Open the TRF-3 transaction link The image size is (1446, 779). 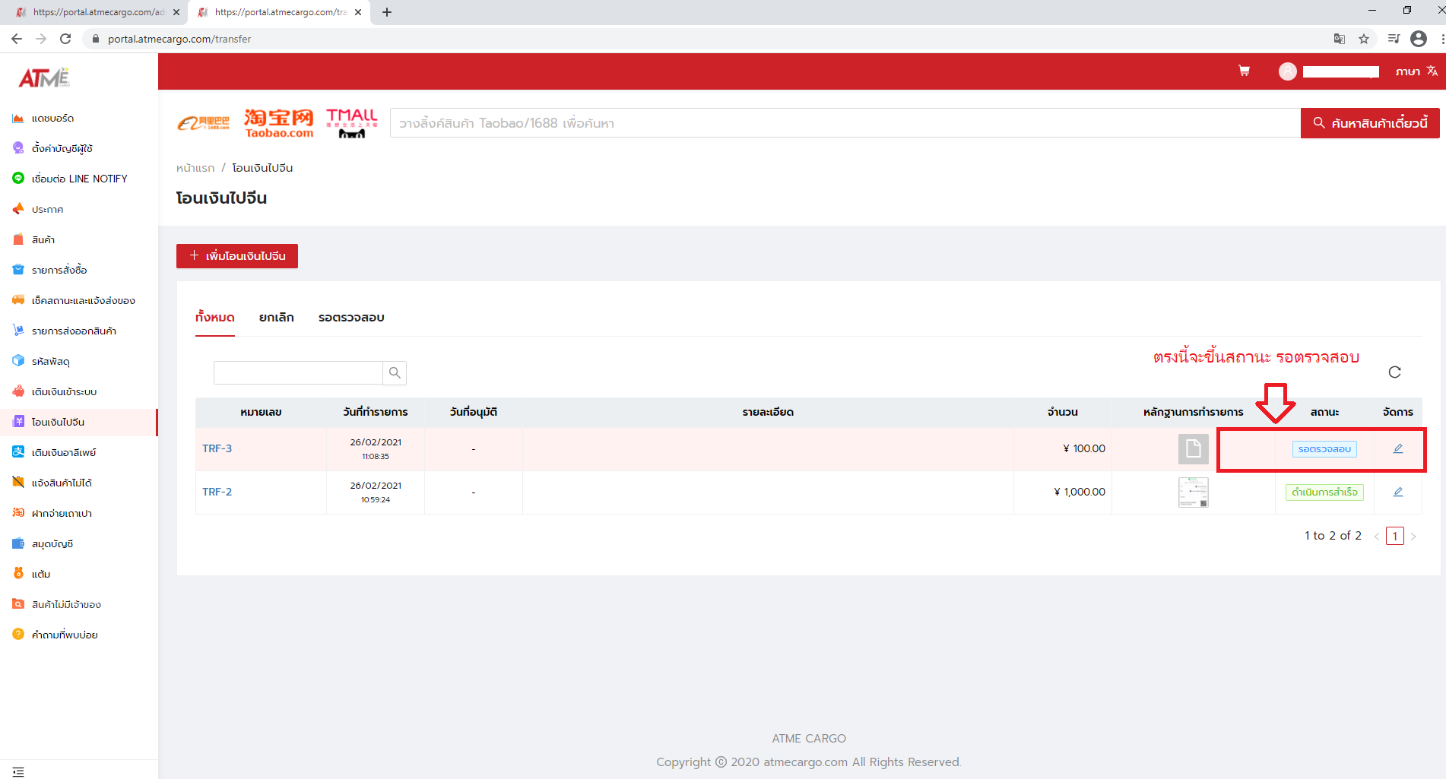(x=217, y=448)
